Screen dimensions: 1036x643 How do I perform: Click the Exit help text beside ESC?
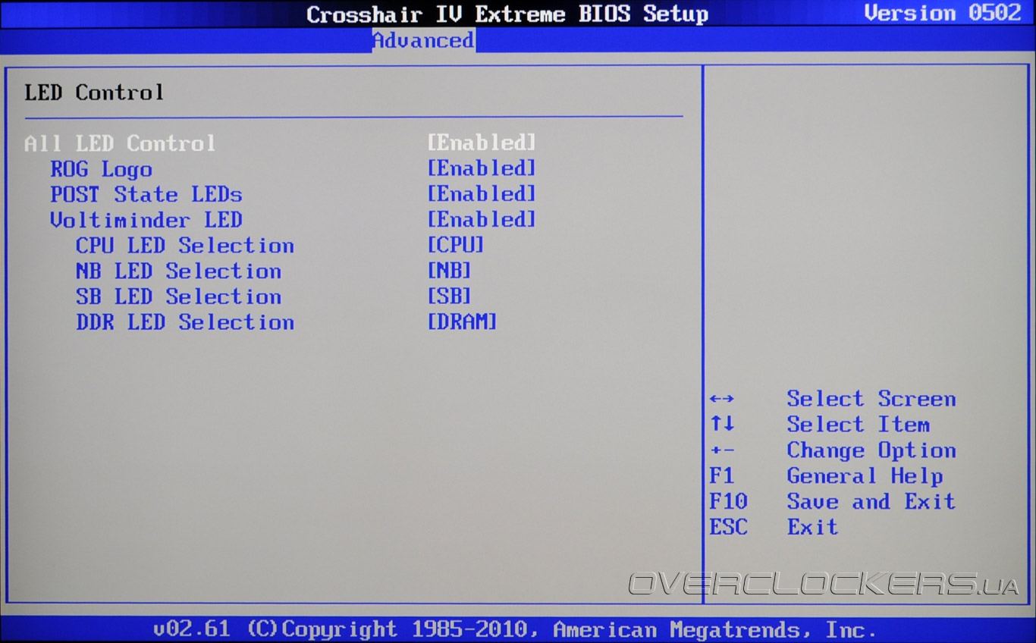pyautogui.click(x=813, y=527)
